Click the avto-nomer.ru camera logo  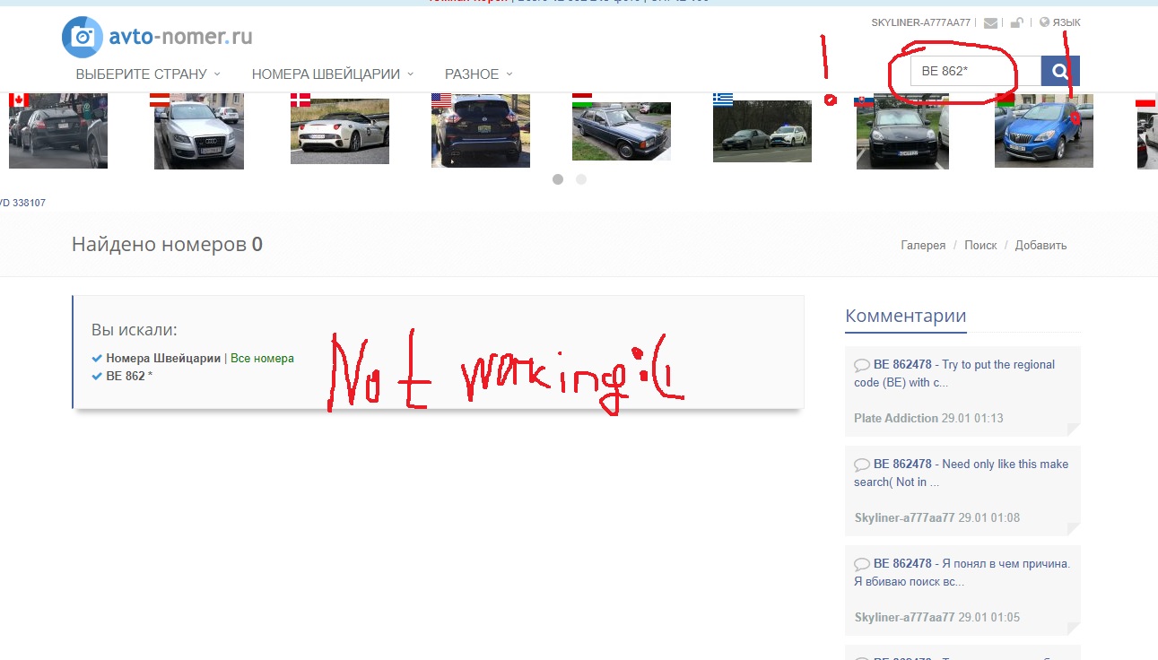point(83,37)
